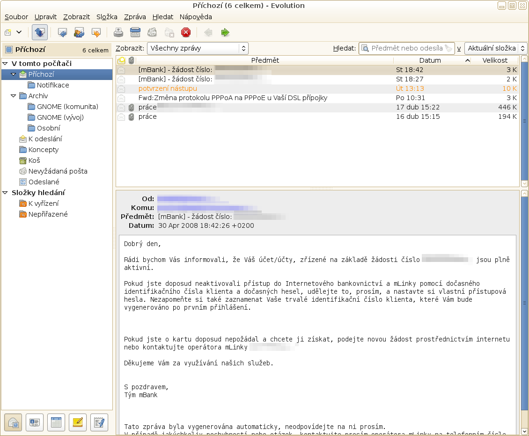The image size is (529, 436).
Task: Click the Forward message icon
Action: (96, 32)
